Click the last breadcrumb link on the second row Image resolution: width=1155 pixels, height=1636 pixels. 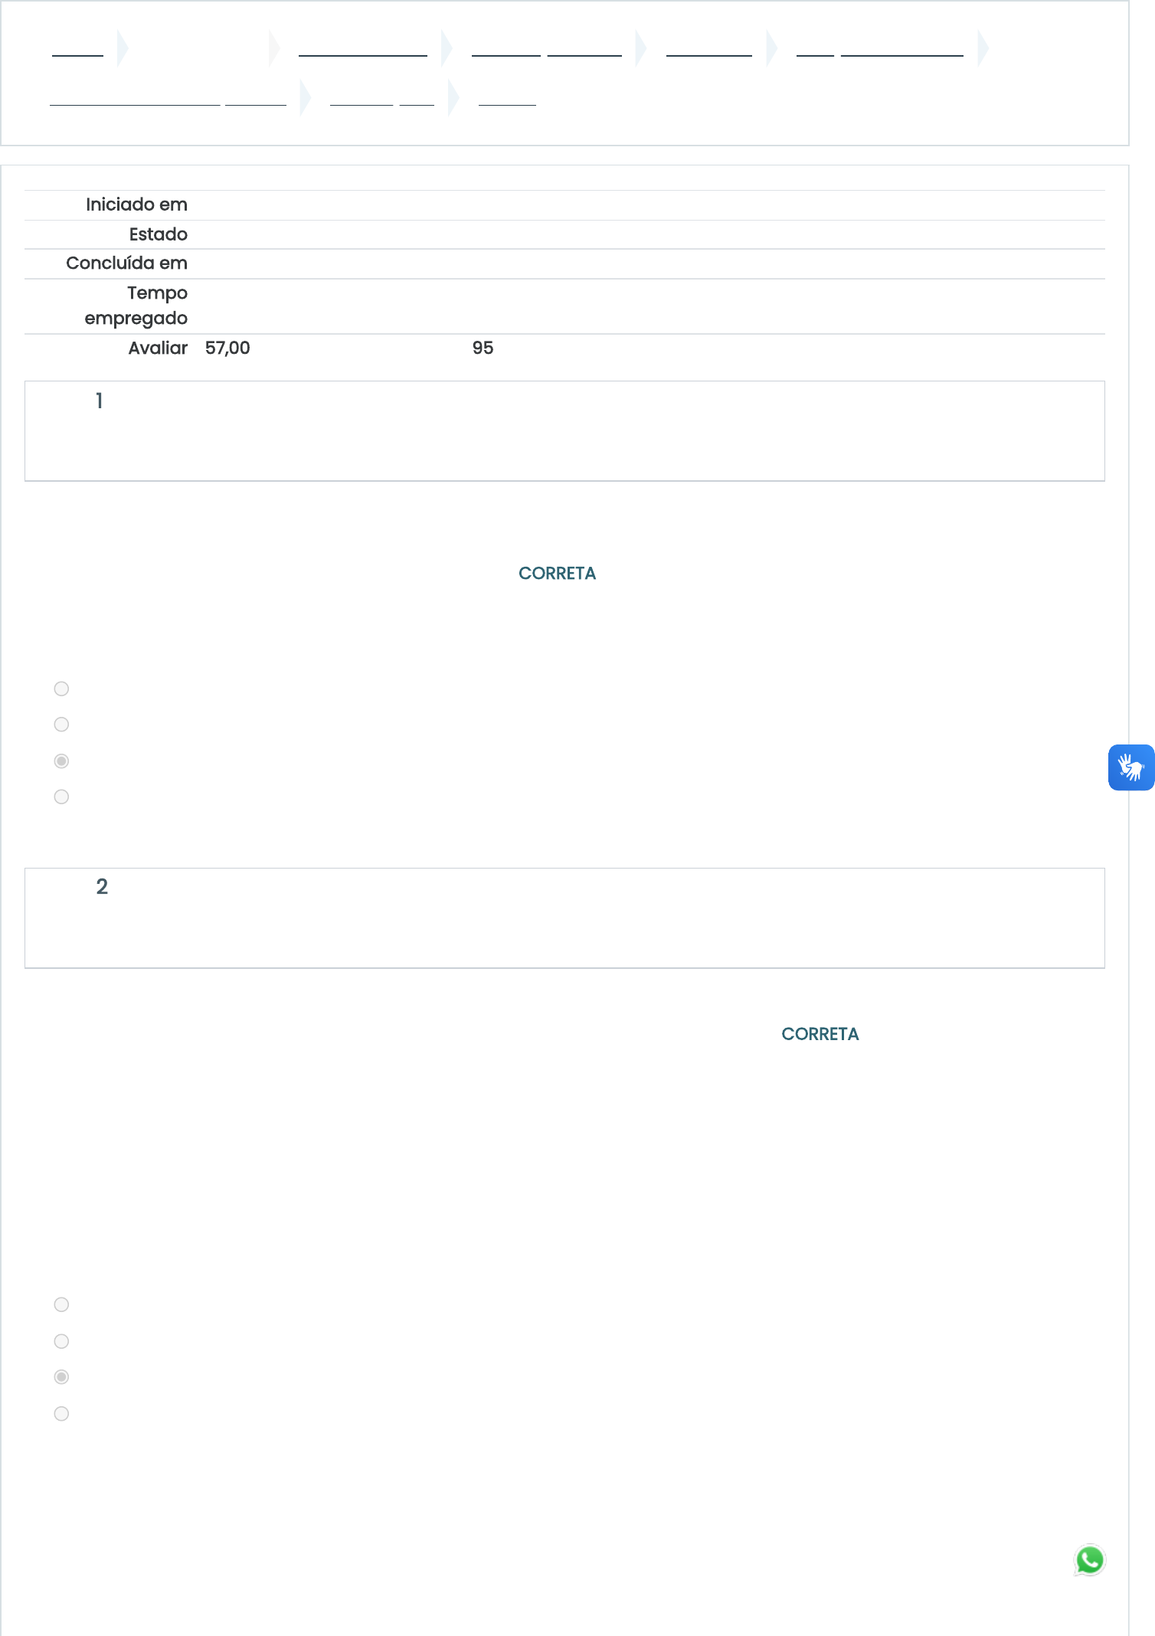point(507,97)
